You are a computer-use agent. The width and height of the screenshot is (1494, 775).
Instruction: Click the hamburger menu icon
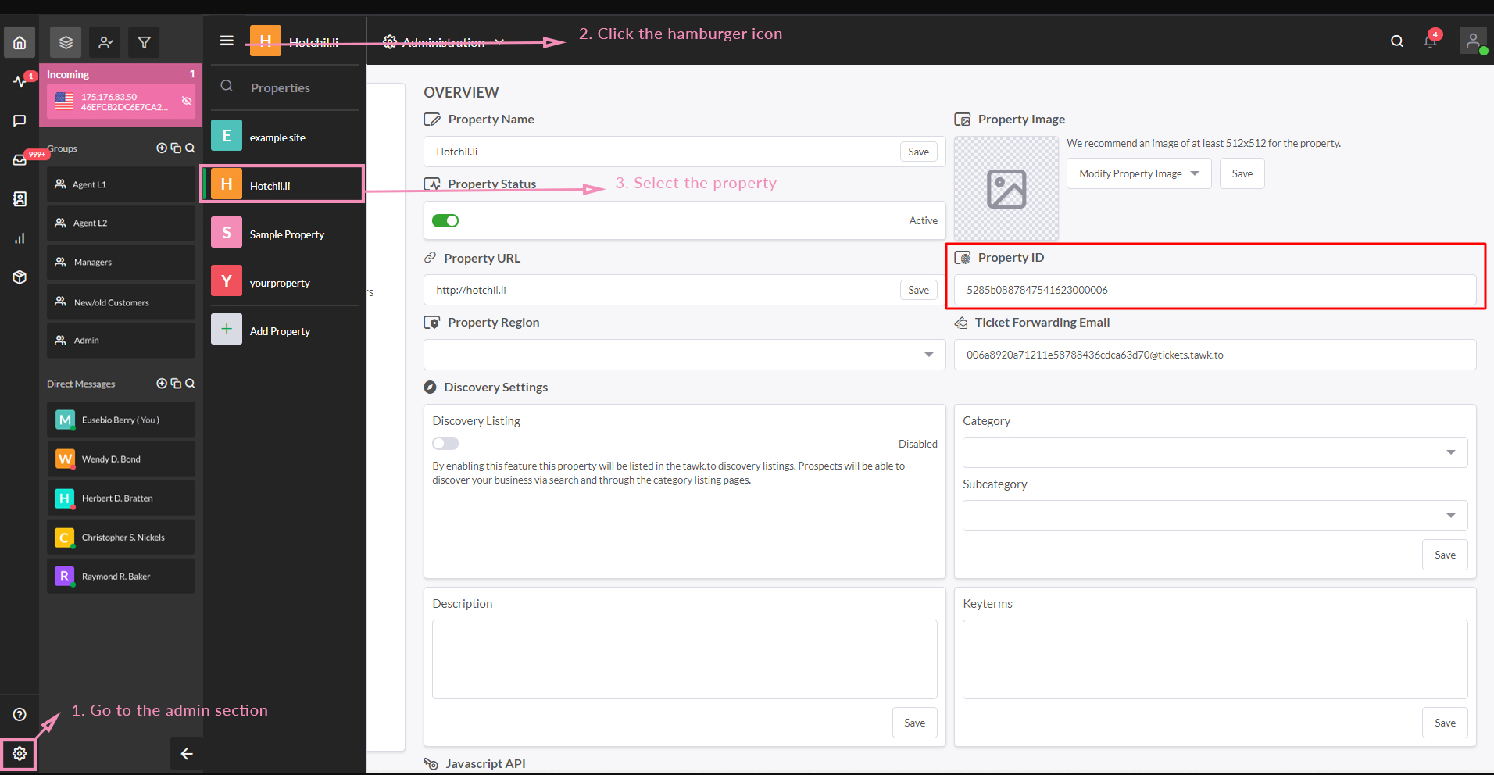227,41
